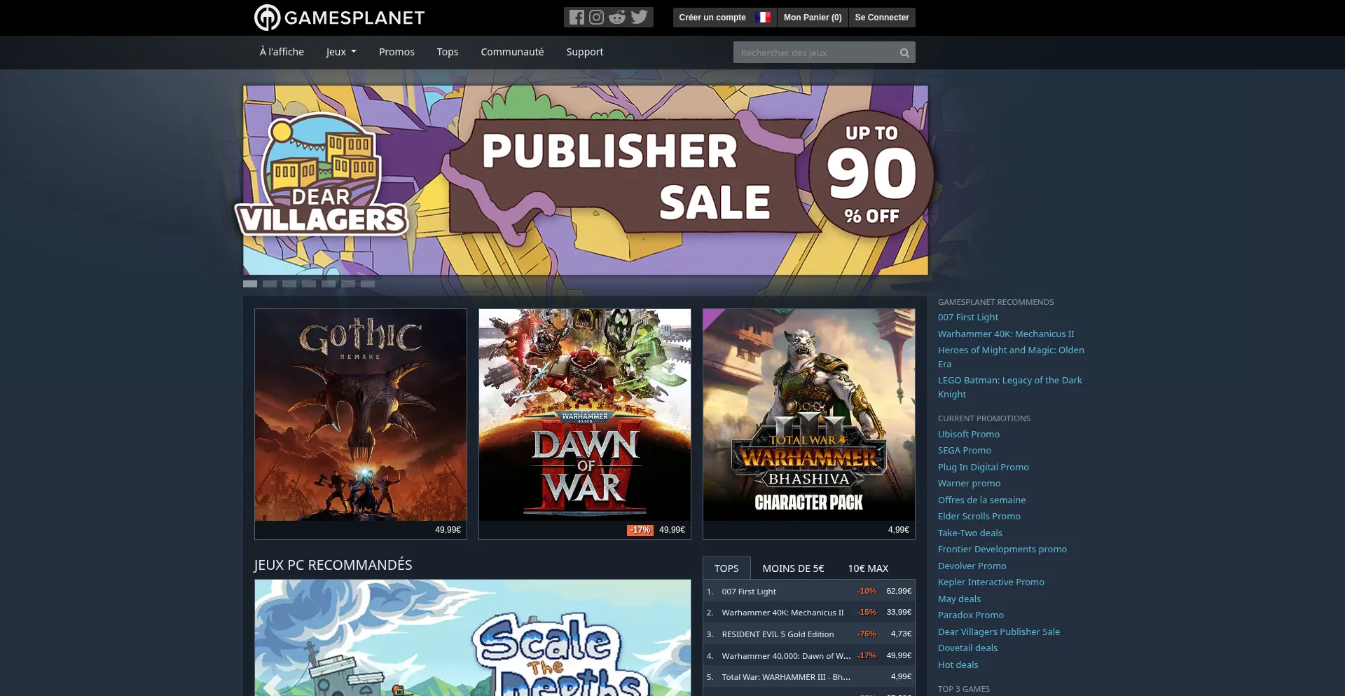Open Frontier Developments promo link
The height and width of the screenshot is (696, 1345).
pyautogui.click(x=1002, y=550)
